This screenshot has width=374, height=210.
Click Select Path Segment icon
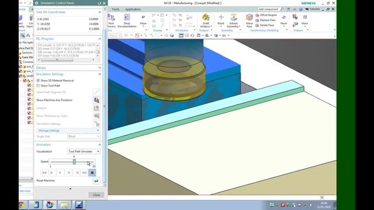coord(96,92)
